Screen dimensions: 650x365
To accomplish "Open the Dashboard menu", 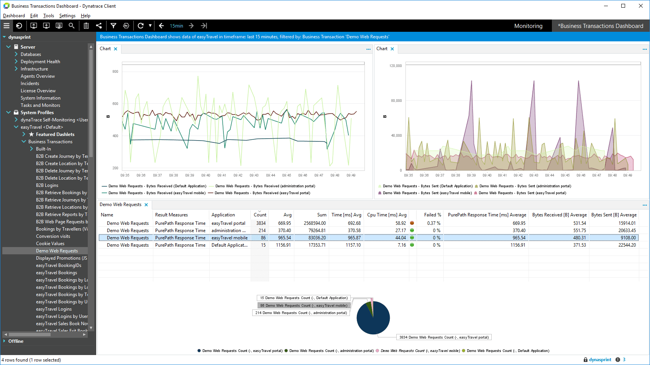I will (14, 16).
